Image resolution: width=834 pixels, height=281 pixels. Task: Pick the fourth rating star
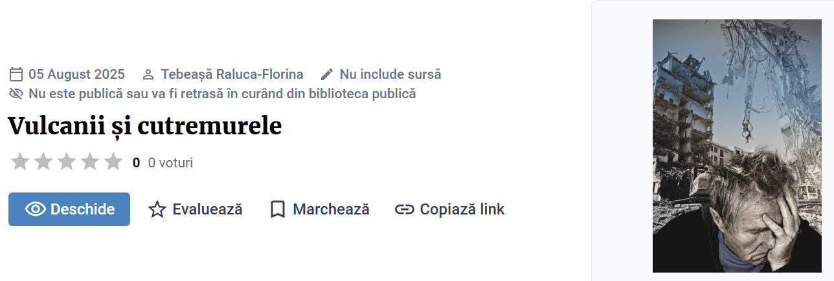pyautogui.click(x=90, y=162)
